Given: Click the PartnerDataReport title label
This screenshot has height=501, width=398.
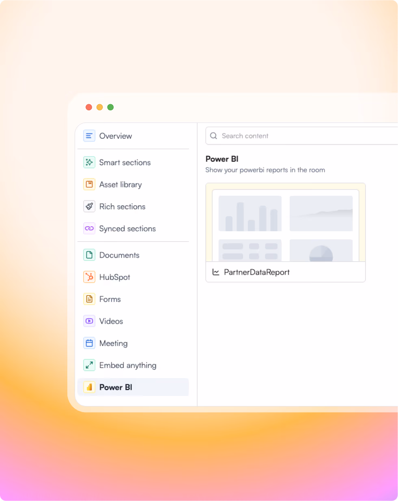Looking at the screenshot, I should click(257, 272).
